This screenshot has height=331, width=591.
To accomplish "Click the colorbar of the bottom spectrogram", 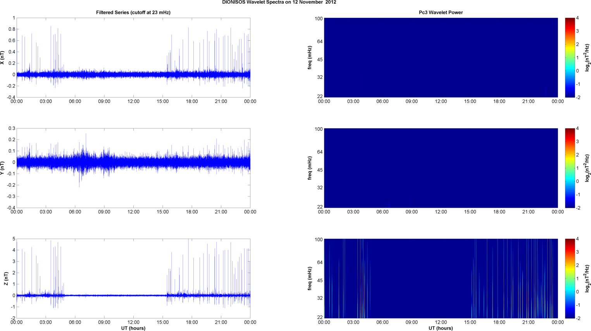I will (570, 279).
